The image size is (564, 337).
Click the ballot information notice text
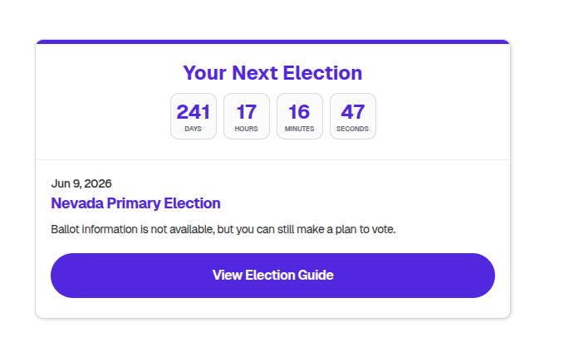point(223,228)
